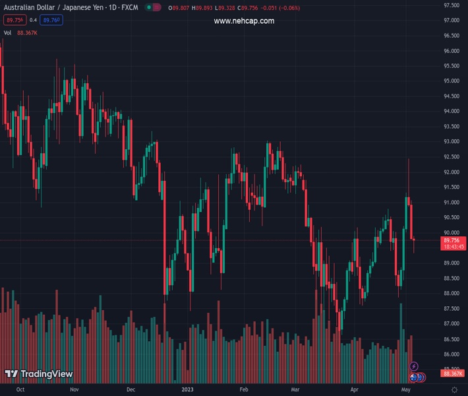Click the Oct label on the time axis
468x396 pixels.
point(20,390)
